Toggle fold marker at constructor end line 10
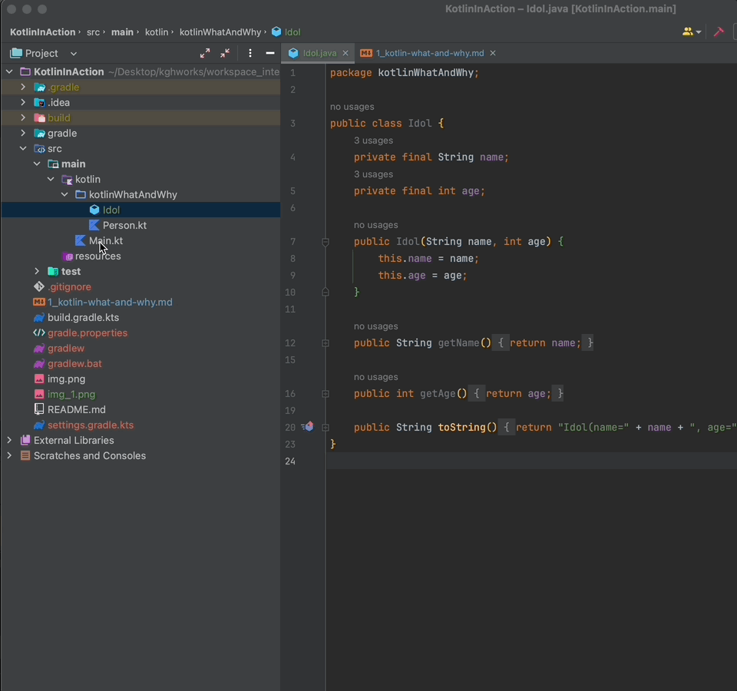The height and width of the screenshot is (691, 737). click(x=326, y=293)
